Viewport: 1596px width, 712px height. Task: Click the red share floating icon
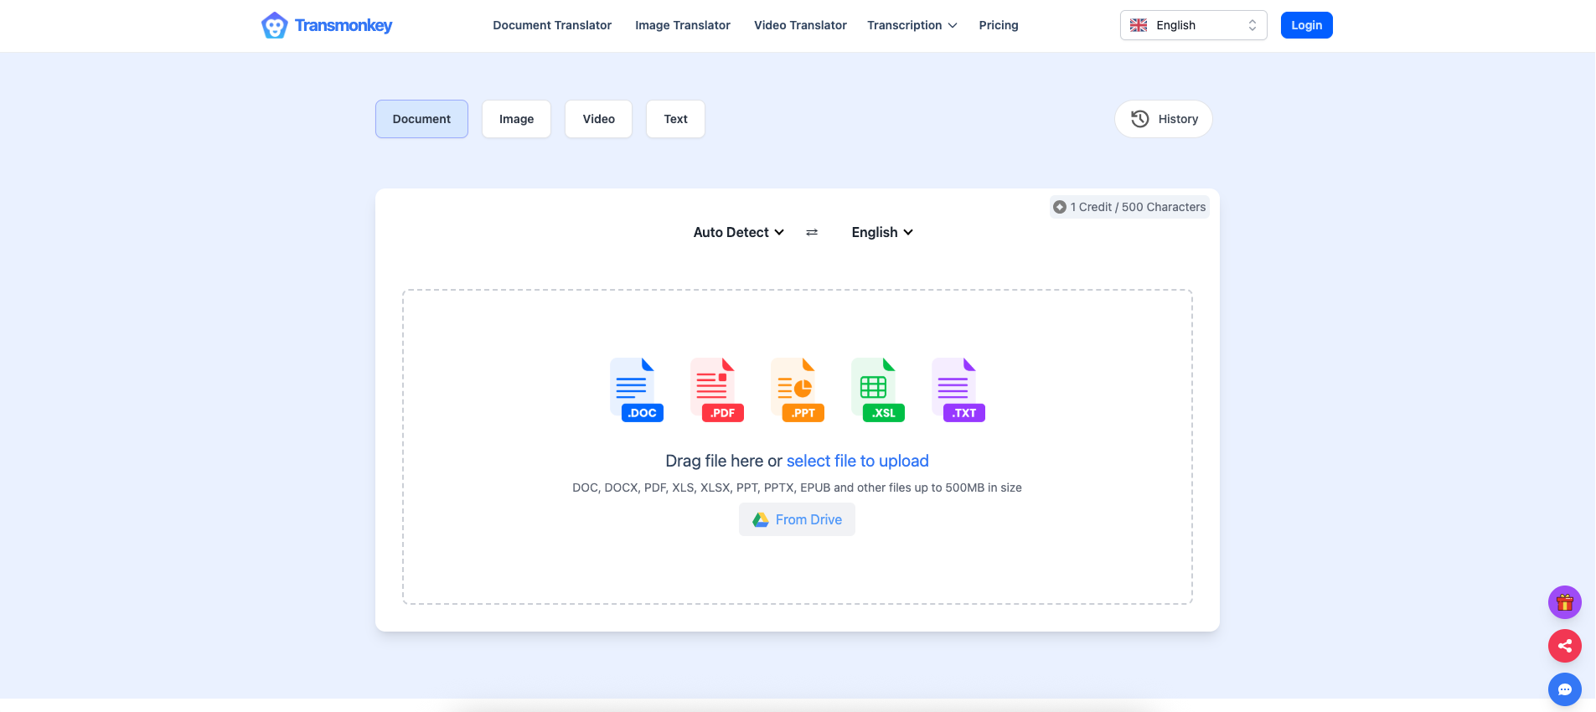(1564, 646)
